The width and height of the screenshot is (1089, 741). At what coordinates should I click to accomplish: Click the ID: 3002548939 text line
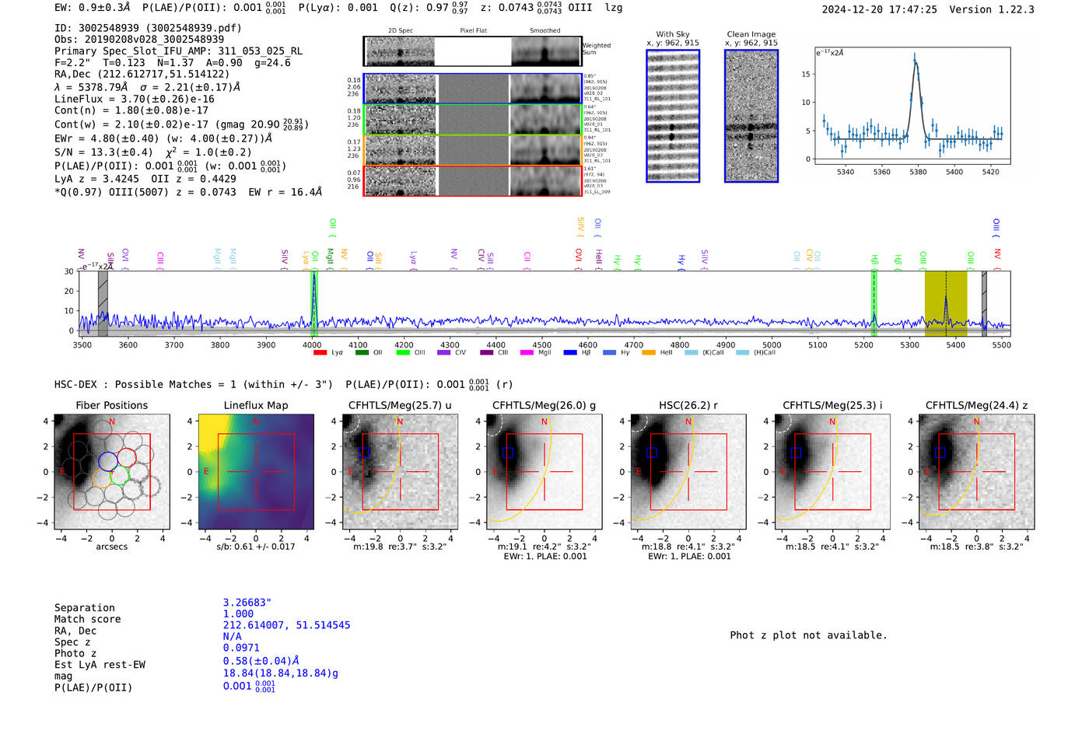click(148, 28)
